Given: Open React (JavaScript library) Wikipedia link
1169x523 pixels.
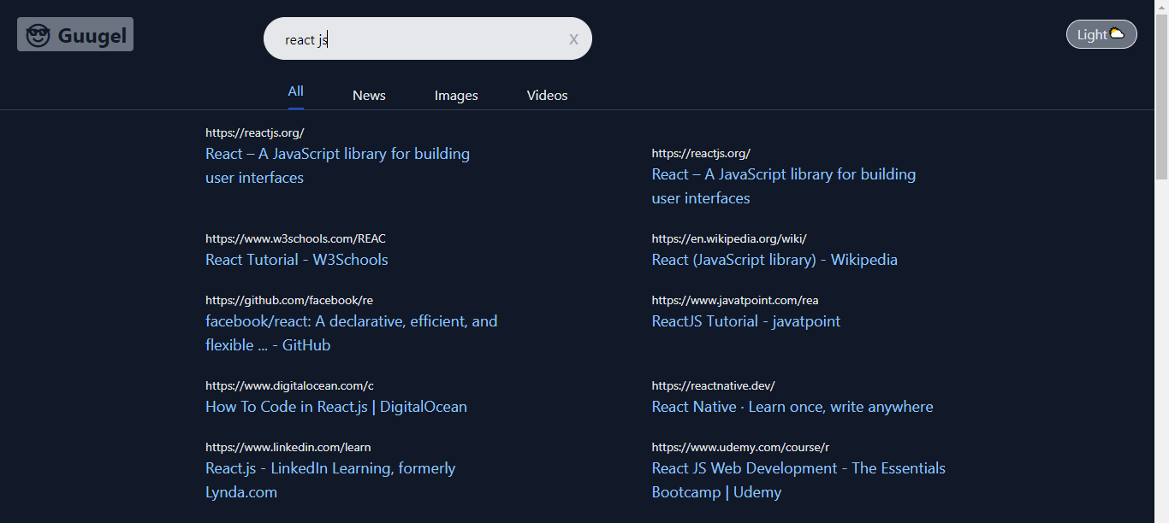Looking at the screenshot, I should [x=774, y=259].
